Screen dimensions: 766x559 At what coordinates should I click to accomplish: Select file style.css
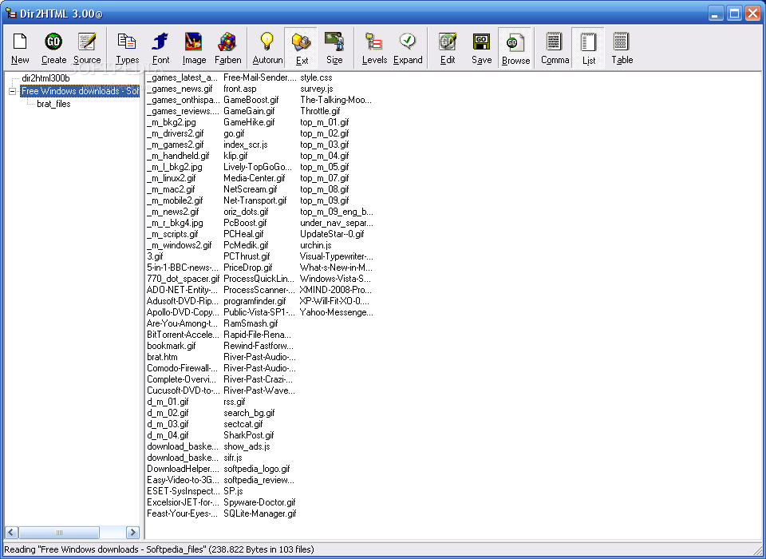tap(316, 77)
